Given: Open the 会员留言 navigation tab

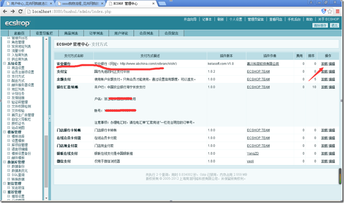Looking at the screenshot, I should (x=171, y=33).
